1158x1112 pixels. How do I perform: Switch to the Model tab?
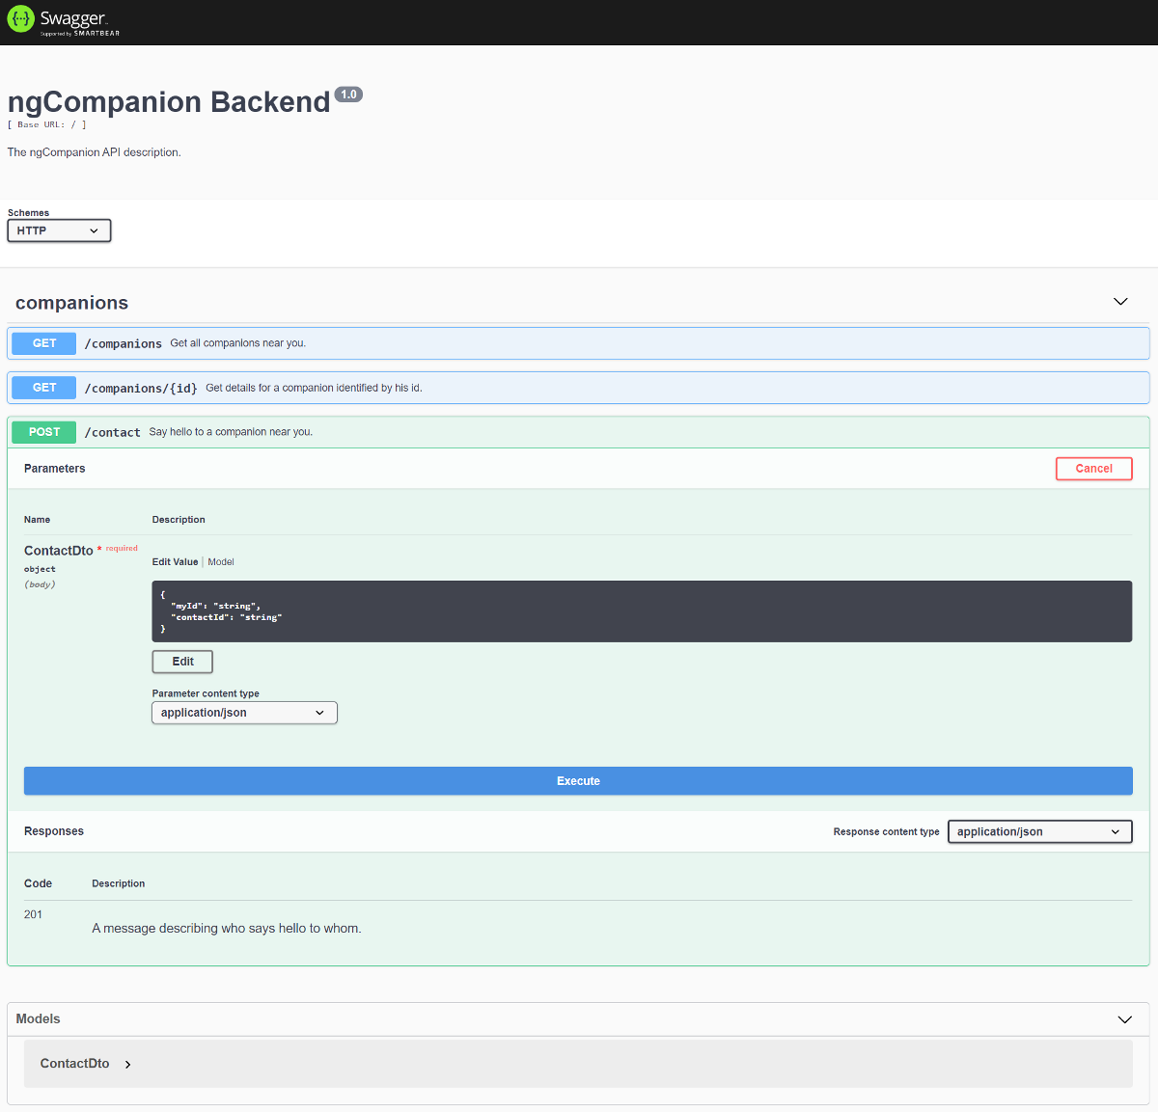[x=221, y=562]
